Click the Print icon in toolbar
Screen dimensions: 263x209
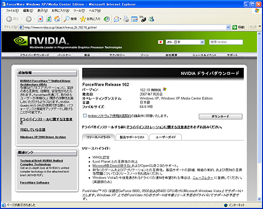(126, 19)
